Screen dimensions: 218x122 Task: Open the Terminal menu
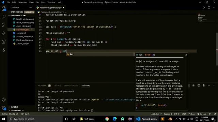[x=51, y=2]
